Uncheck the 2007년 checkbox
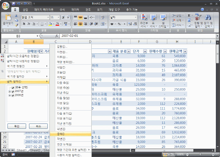 (13, 92)
